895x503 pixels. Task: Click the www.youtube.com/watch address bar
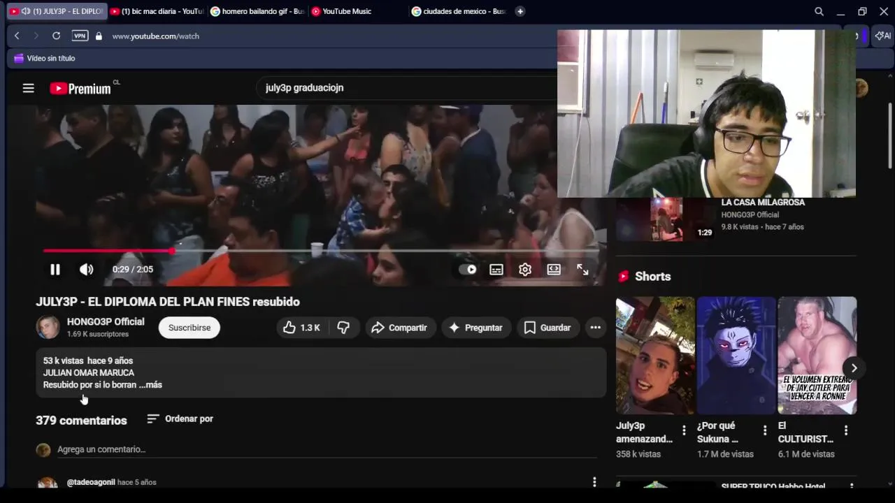pos(155,36)
